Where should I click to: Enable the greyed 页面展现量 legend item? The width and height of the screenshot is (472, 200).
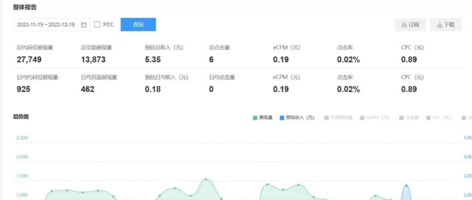coord(339,118)
